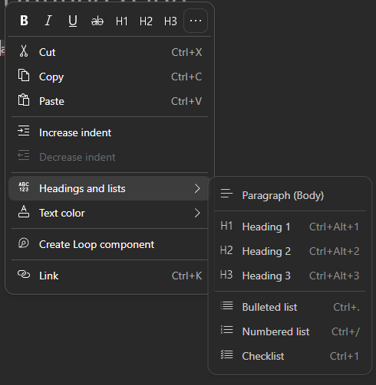The image size is (376, 385).
Task: Click the Ctrl+Alt+1 shortcut text
Action: (334, 227)
